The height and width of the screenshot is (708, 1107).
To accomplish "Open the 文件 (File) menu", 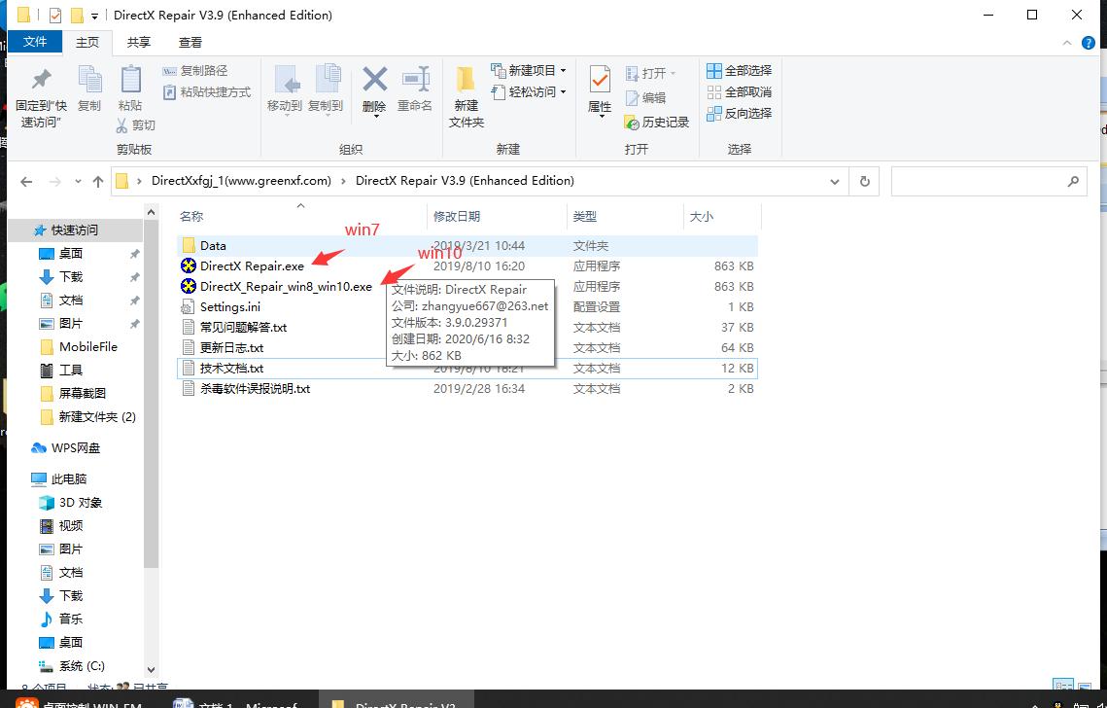I will (x=36, y=42).
